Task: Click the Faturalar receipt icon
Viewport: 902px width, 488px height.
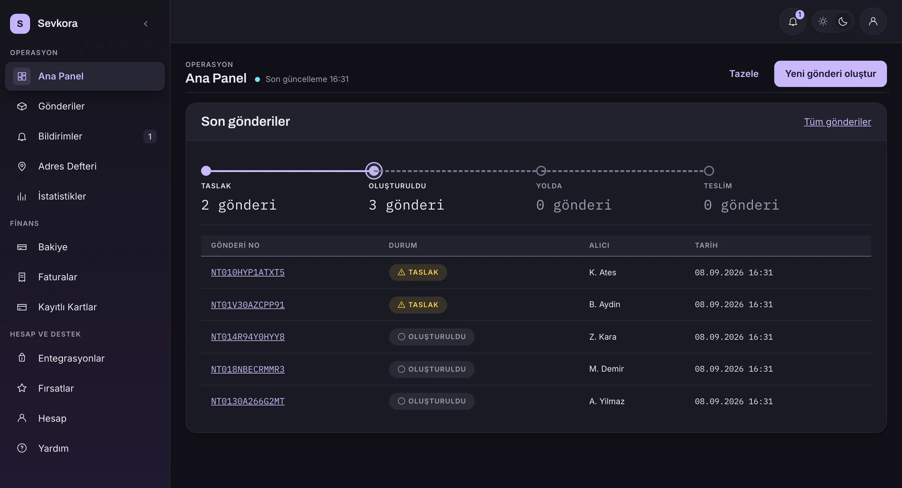Action: click(22, 277)
